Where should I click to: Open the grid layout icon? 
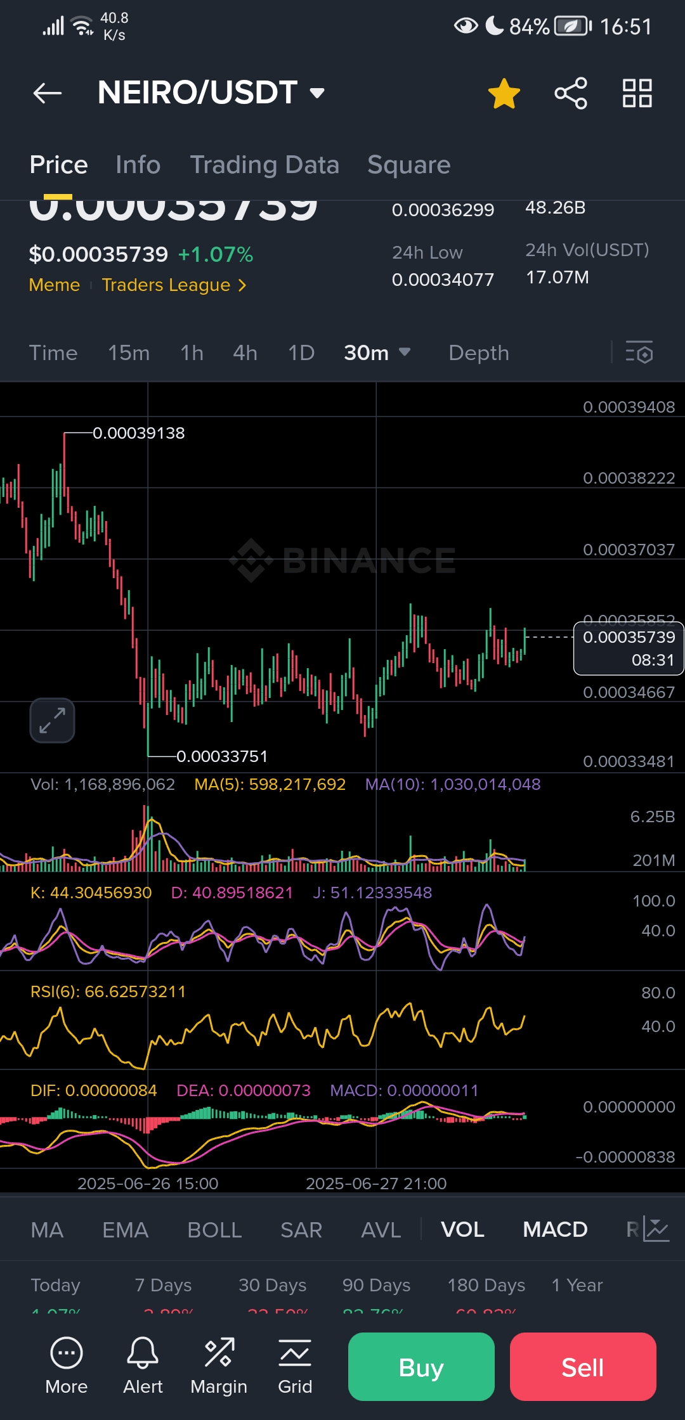637,93
